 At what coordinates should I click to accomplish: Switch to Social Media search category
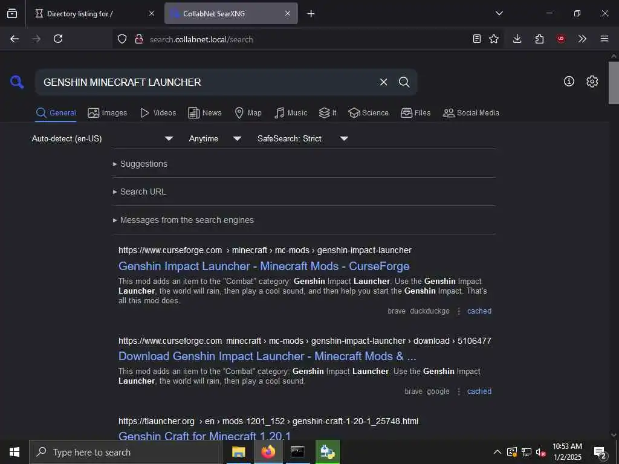click(x=471, y=113)
